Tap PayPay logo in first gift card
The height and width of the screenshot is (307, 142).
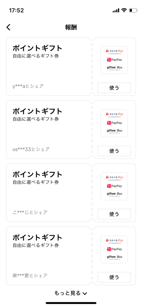pos(114,60)
